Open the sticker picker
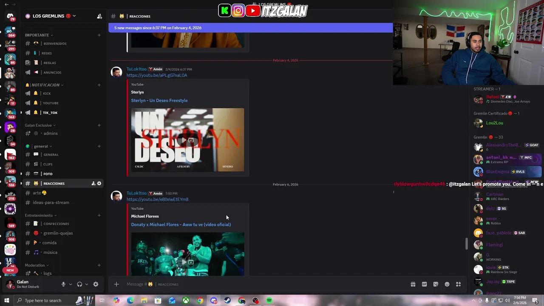The width and height of the screenshot is (544, 306). click(436, 284)
